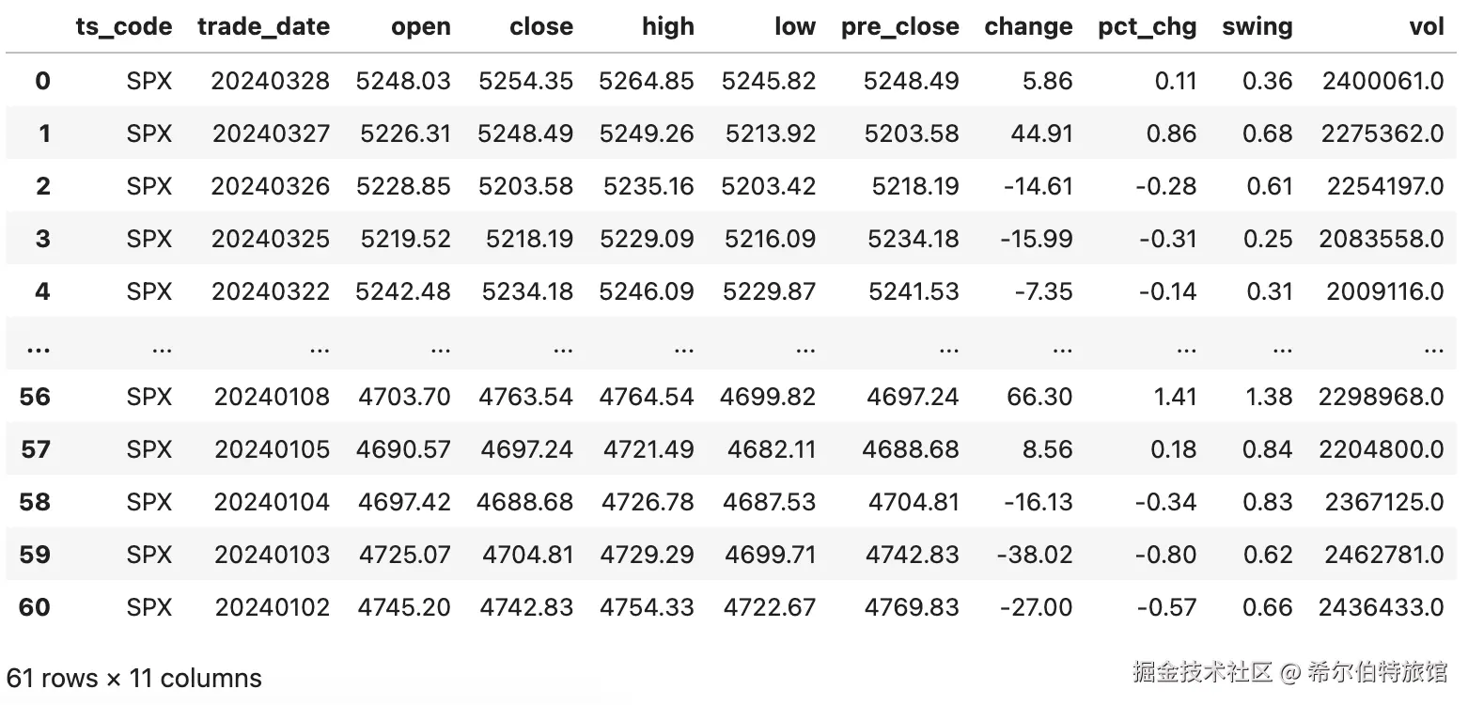
Task: Select trade date 20240327 cell
Action: pos(271,133)
